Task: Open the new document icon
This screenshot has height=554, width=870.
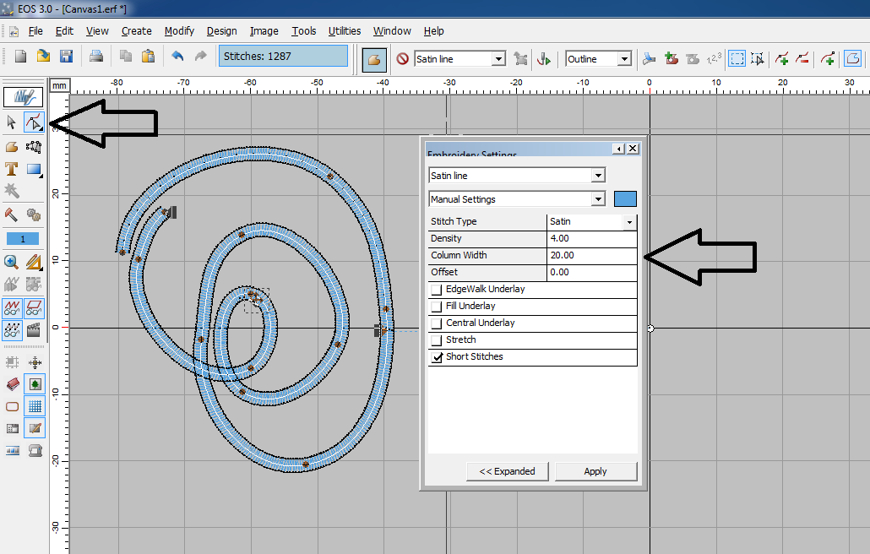Action: pyautogui.click(x=20, y=57)
